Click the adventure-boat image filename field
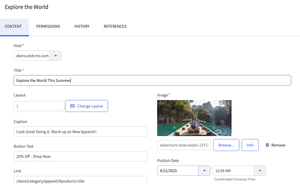This screenshot has width=300, height=184. pos(184,145)
